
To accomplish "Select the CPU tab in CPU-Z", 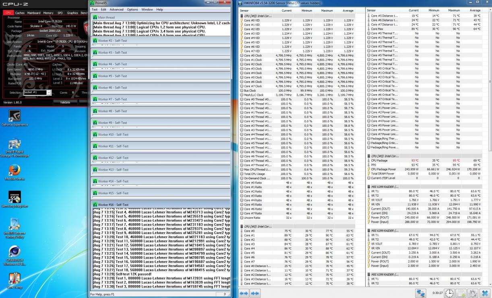I will (x=8, y=13).
